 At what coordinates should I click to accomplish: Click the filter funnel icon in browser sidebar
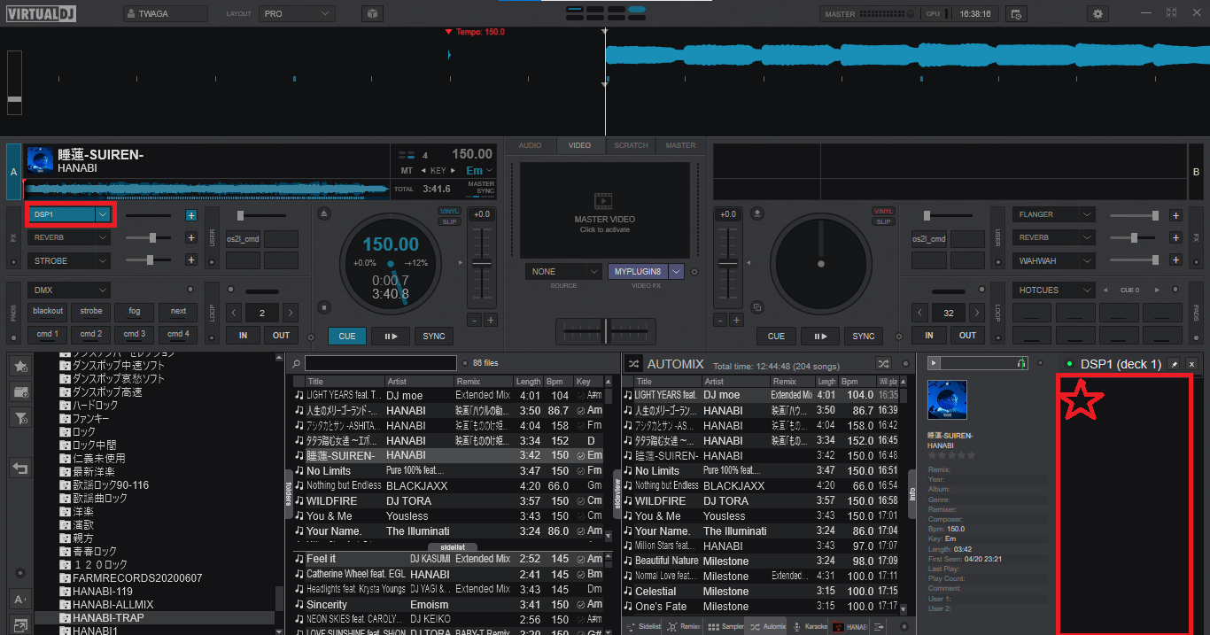[x=20, y=417]
